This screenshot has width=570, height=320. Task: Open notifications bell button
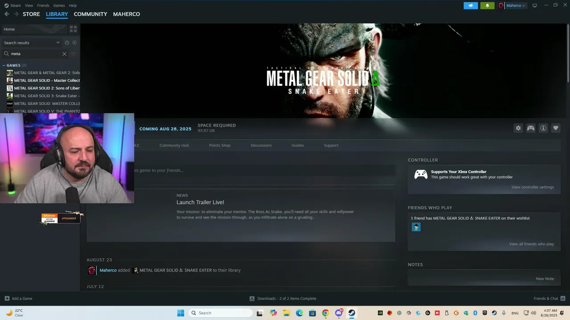click(x=487, y=5)
